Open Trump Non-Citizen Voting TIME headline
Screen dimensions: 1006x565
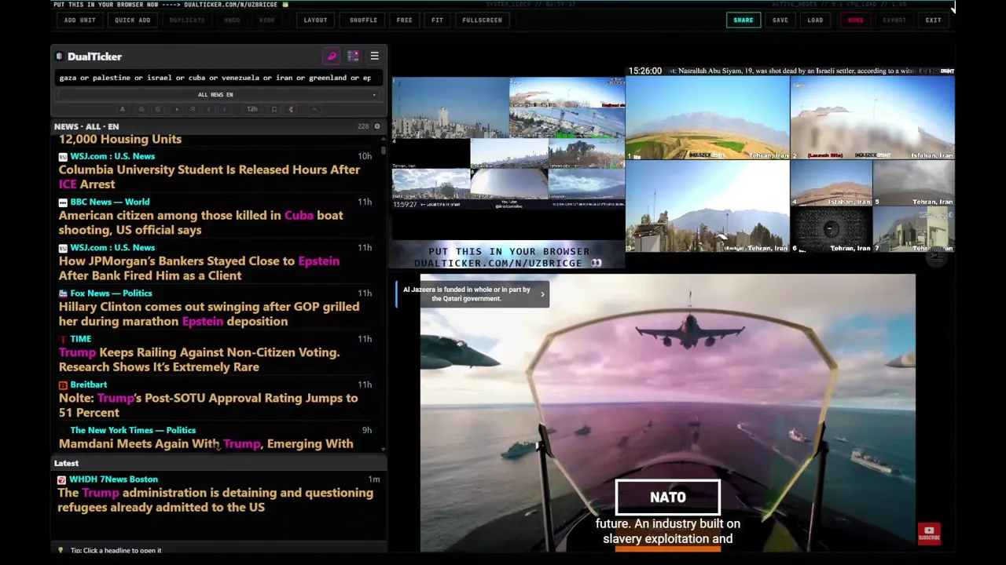199,359
